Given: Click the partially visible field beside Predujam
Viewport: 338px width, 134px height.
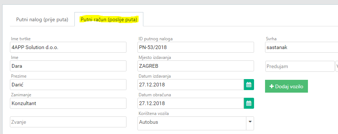Looking at the screenshot, I should click(x=337, y=66).
